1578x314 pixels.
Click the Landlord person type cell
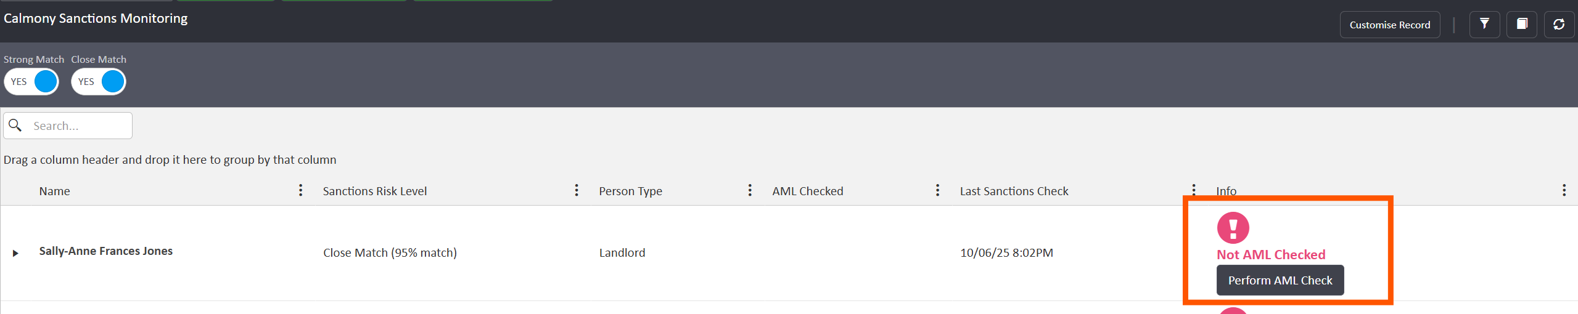pos(622,253)
